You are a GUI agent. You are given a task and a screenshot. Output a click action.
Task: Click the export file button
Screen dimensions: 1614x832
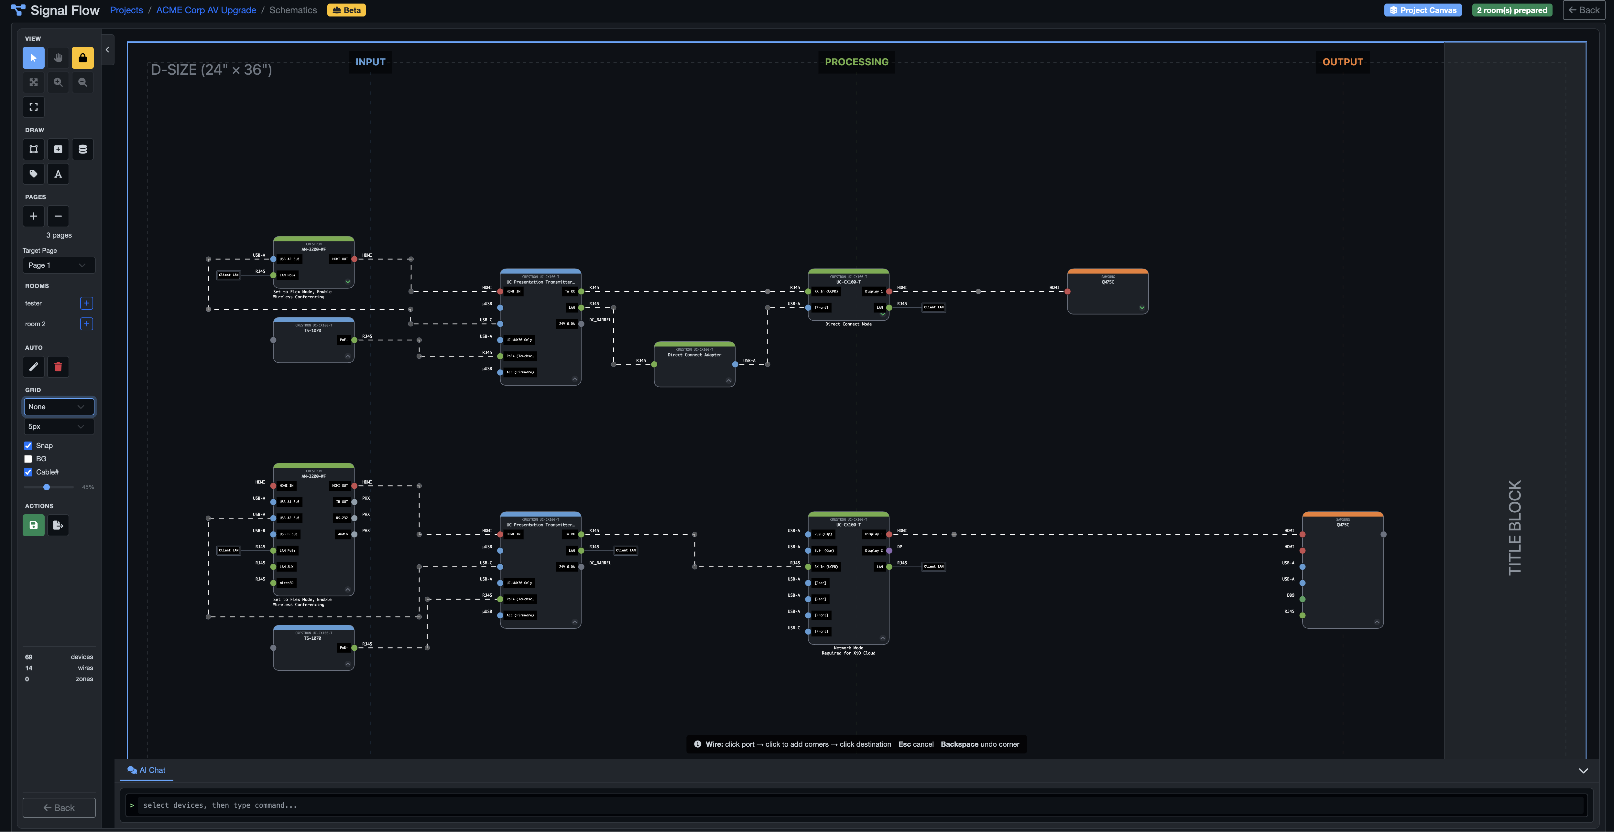58,525
